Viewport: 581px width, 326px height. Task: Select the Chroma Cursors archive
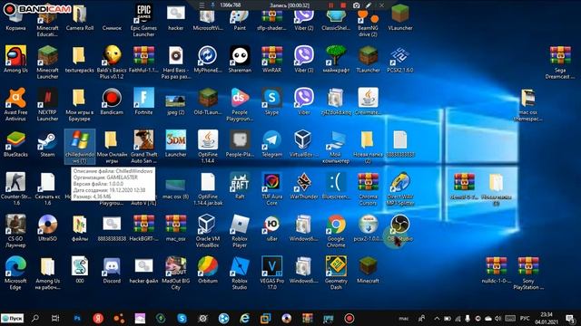(368, 188)
